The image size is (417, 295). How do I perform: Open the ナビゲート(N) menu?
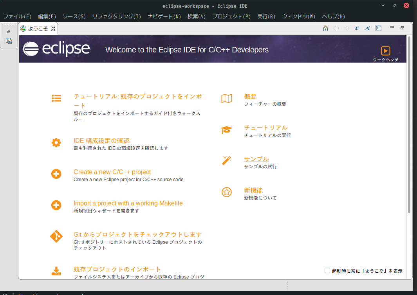click(164, 16)
